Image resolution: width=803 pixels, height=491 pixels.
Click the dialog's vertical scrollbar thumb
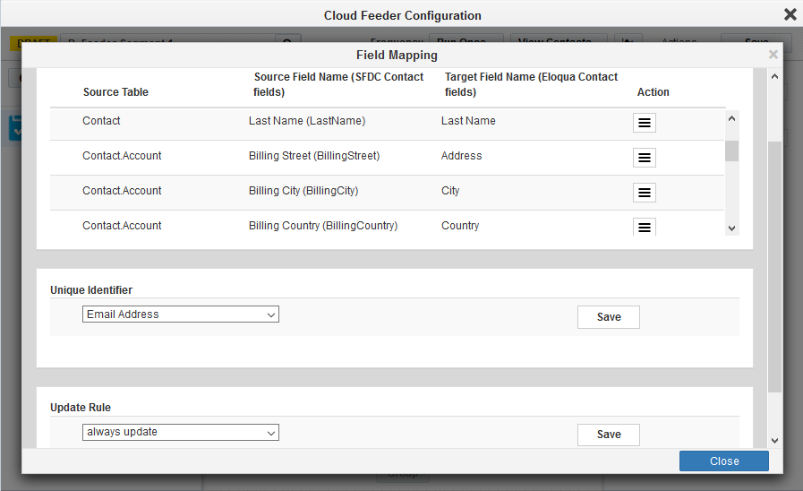pos(774,264)
